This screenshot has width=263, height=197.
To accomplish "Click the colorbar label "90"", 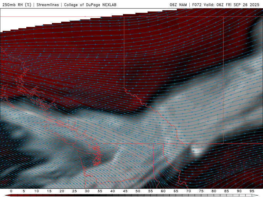I will tap(239, 191).
